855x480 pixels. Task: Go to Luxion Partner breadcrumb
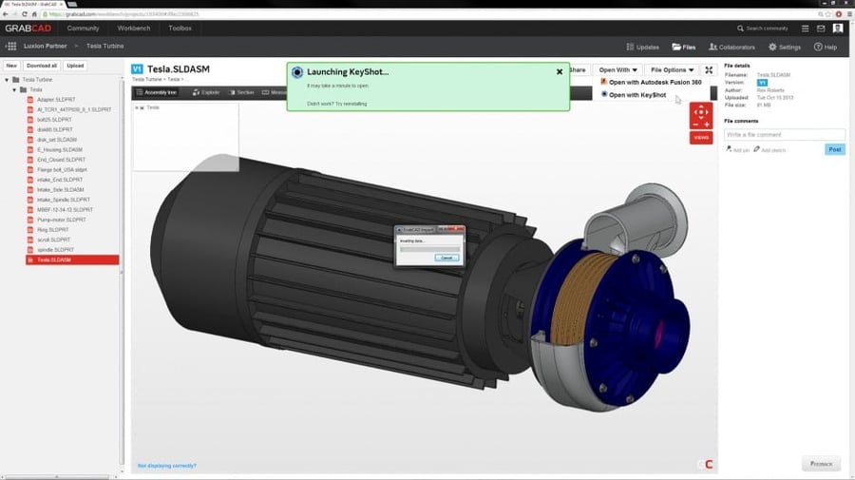point(46,47)
